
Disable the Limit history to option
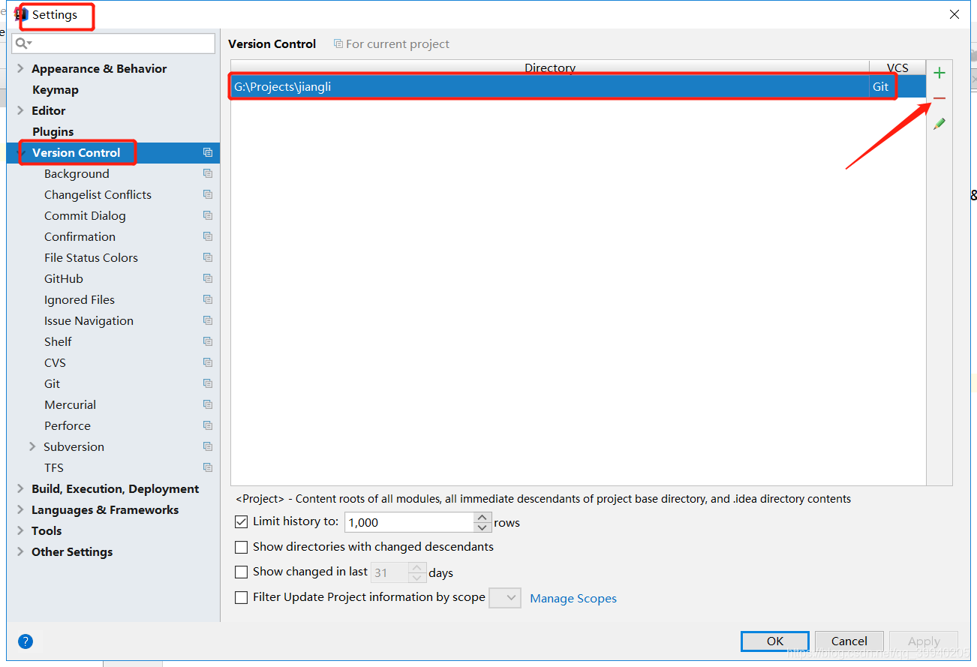(241, 521)
